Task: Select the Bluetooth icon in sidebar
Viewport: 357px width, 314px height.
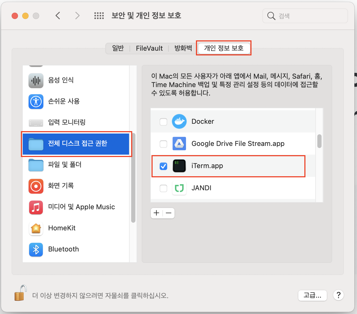Action: point(36,249)
